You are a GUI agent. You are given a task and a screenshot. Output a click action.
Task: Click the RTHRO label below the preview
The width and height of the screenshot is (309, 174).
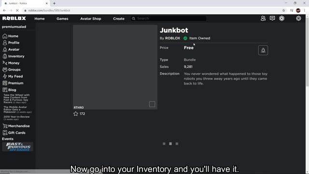79,107
